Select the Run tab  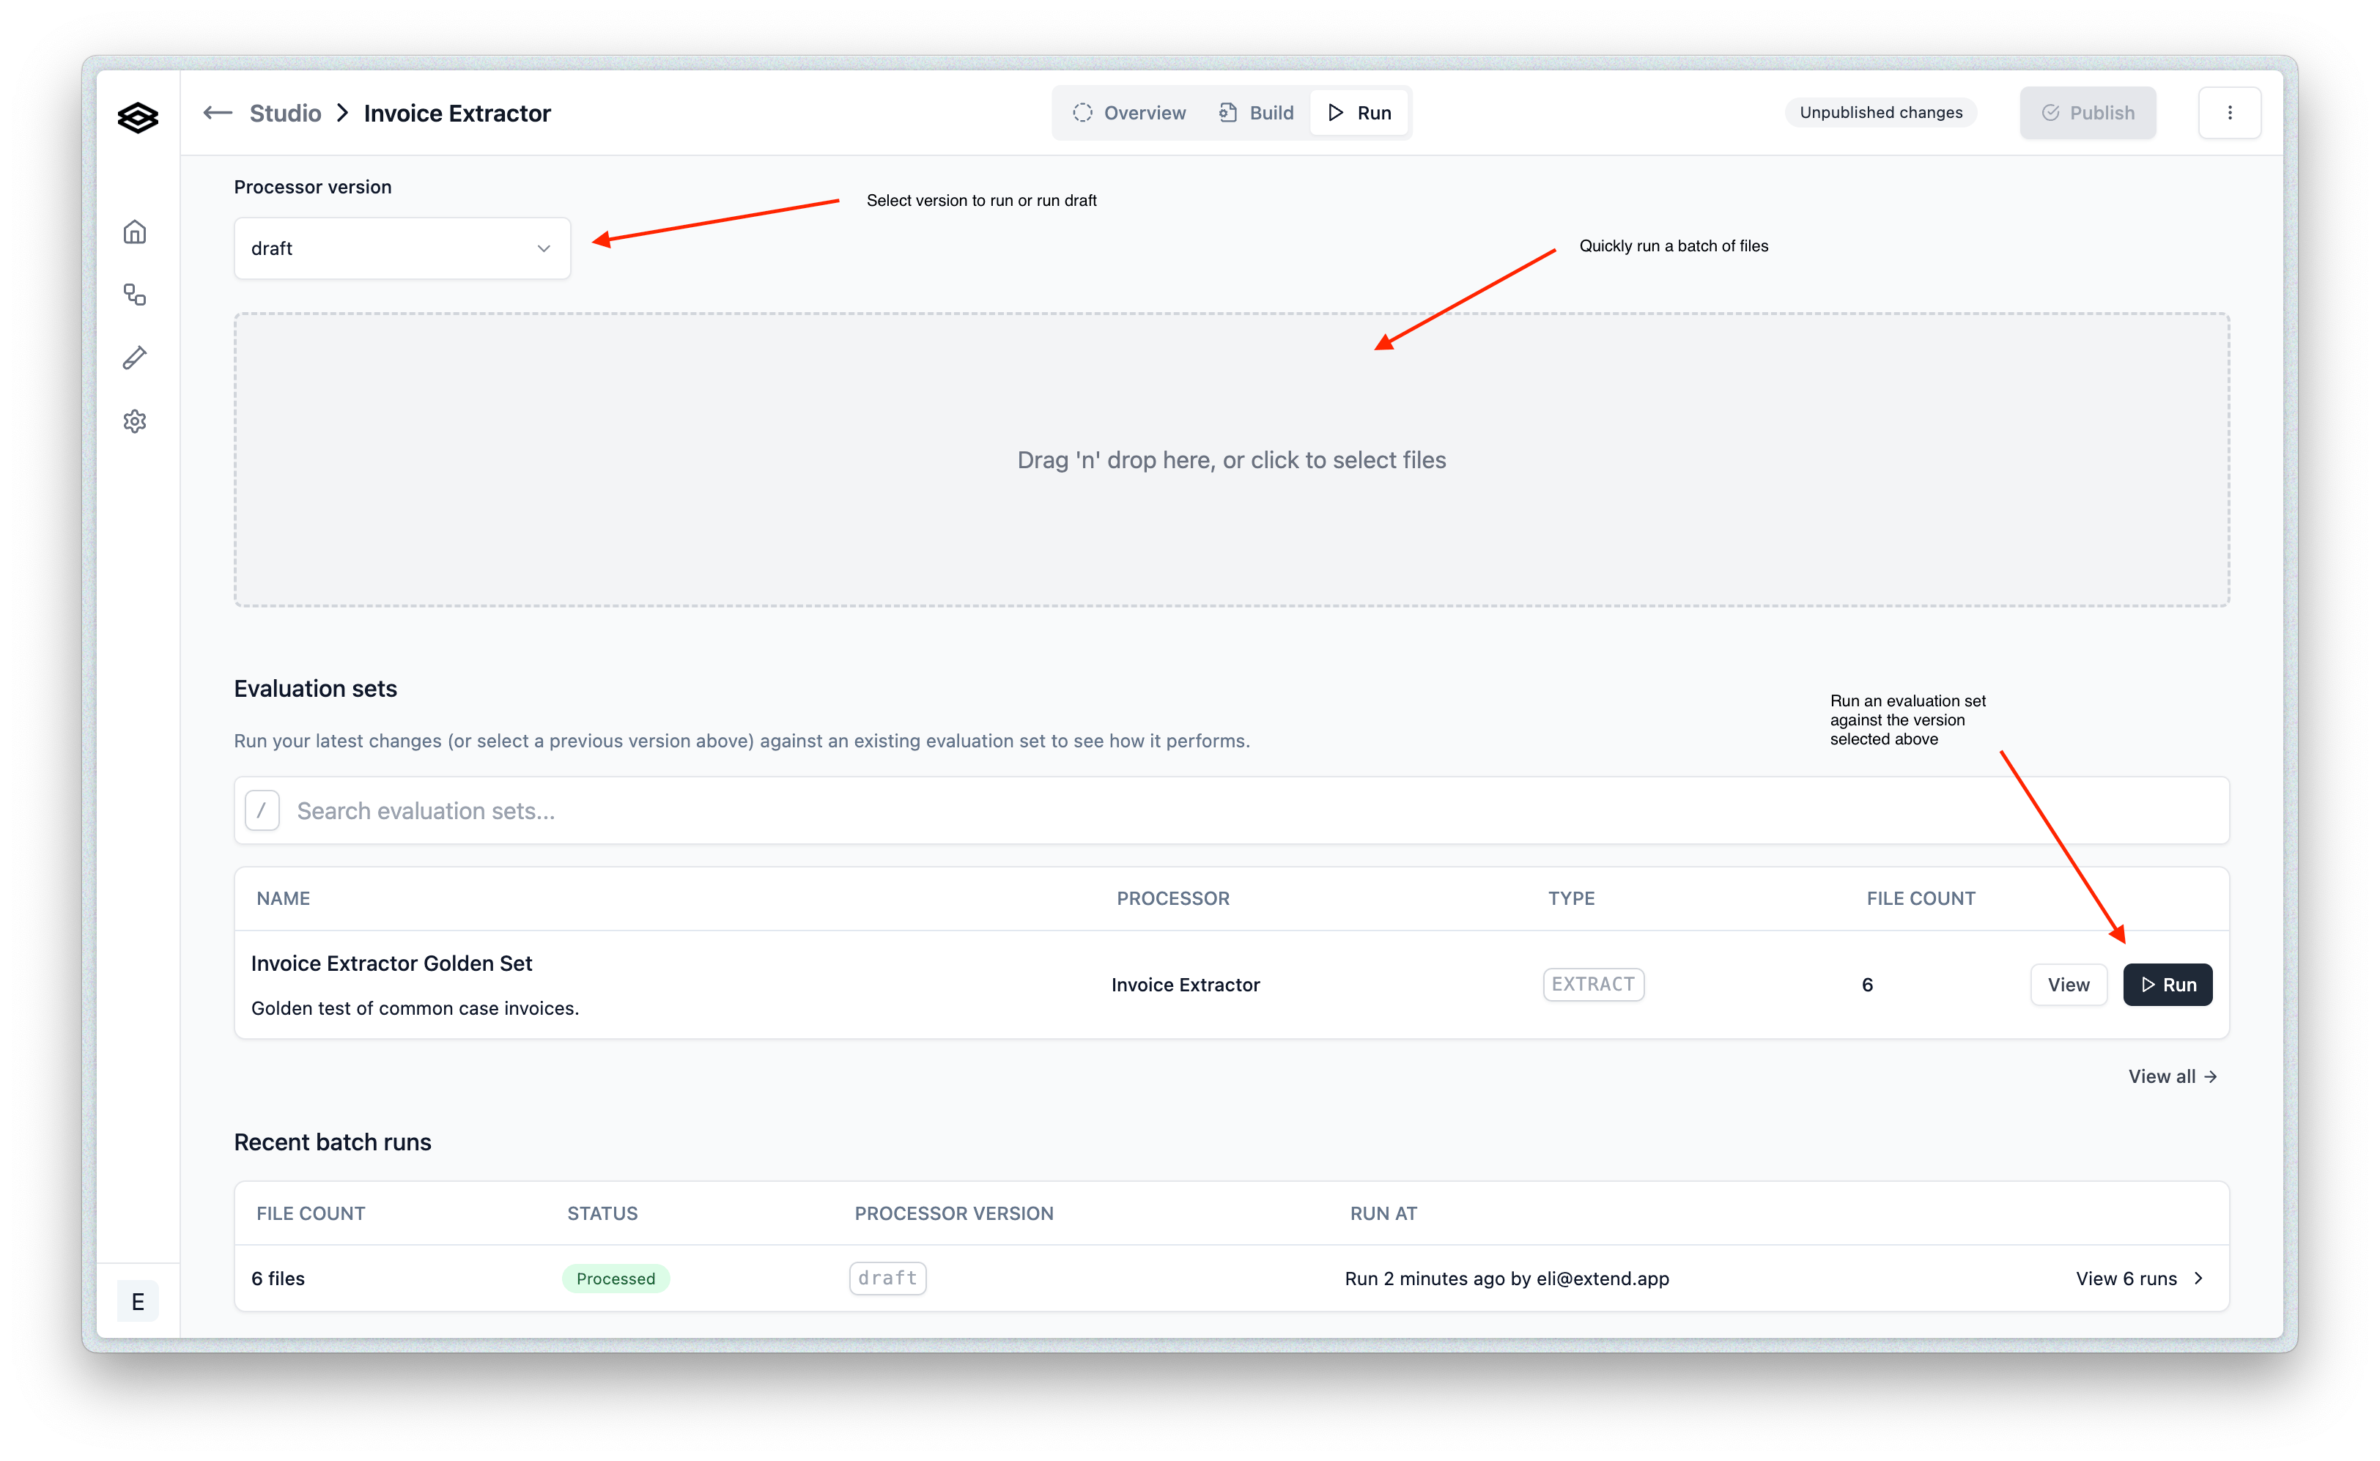pyautogui.click(x=1359, y=113)
